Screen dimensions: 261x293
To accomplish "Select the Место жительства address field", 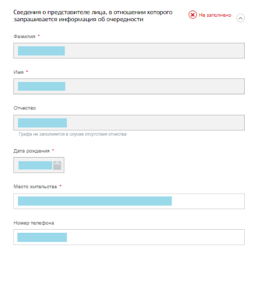I will tap(129, 201).
